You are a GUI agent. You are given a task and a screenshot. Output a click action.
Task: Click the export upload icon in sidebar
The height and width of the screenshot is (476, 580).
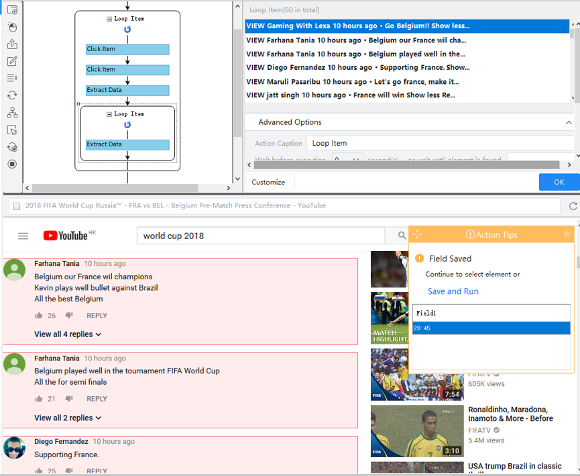(x=12, y=44)
